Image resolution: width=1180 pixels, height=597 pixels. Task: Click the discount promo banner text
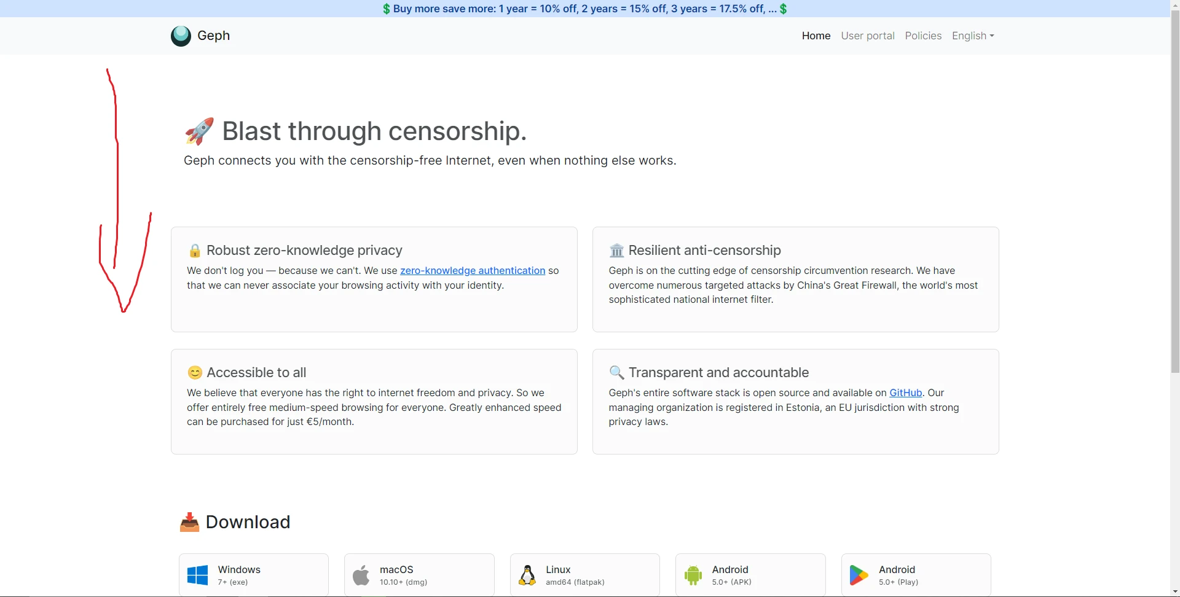(585, 9)
